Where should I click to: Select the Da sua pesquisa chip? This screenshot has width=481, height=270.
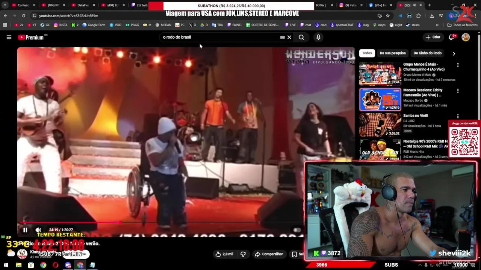[392, 53]
